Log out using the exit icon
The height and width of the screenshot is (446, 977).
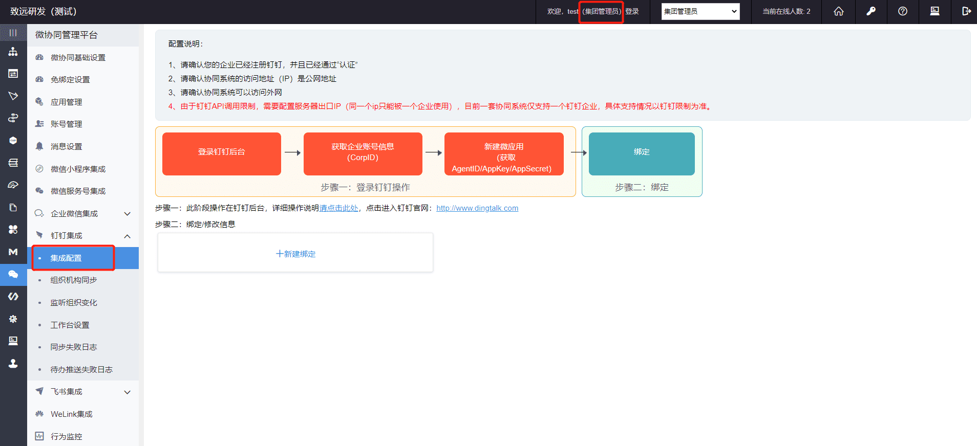967,11
